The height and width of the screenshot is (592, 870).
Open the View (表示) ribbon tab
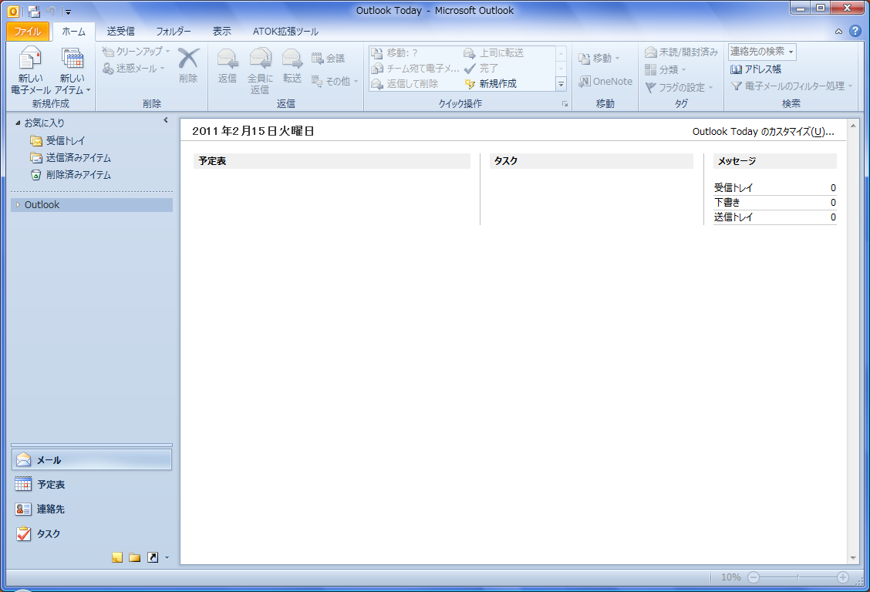(221, 32)
